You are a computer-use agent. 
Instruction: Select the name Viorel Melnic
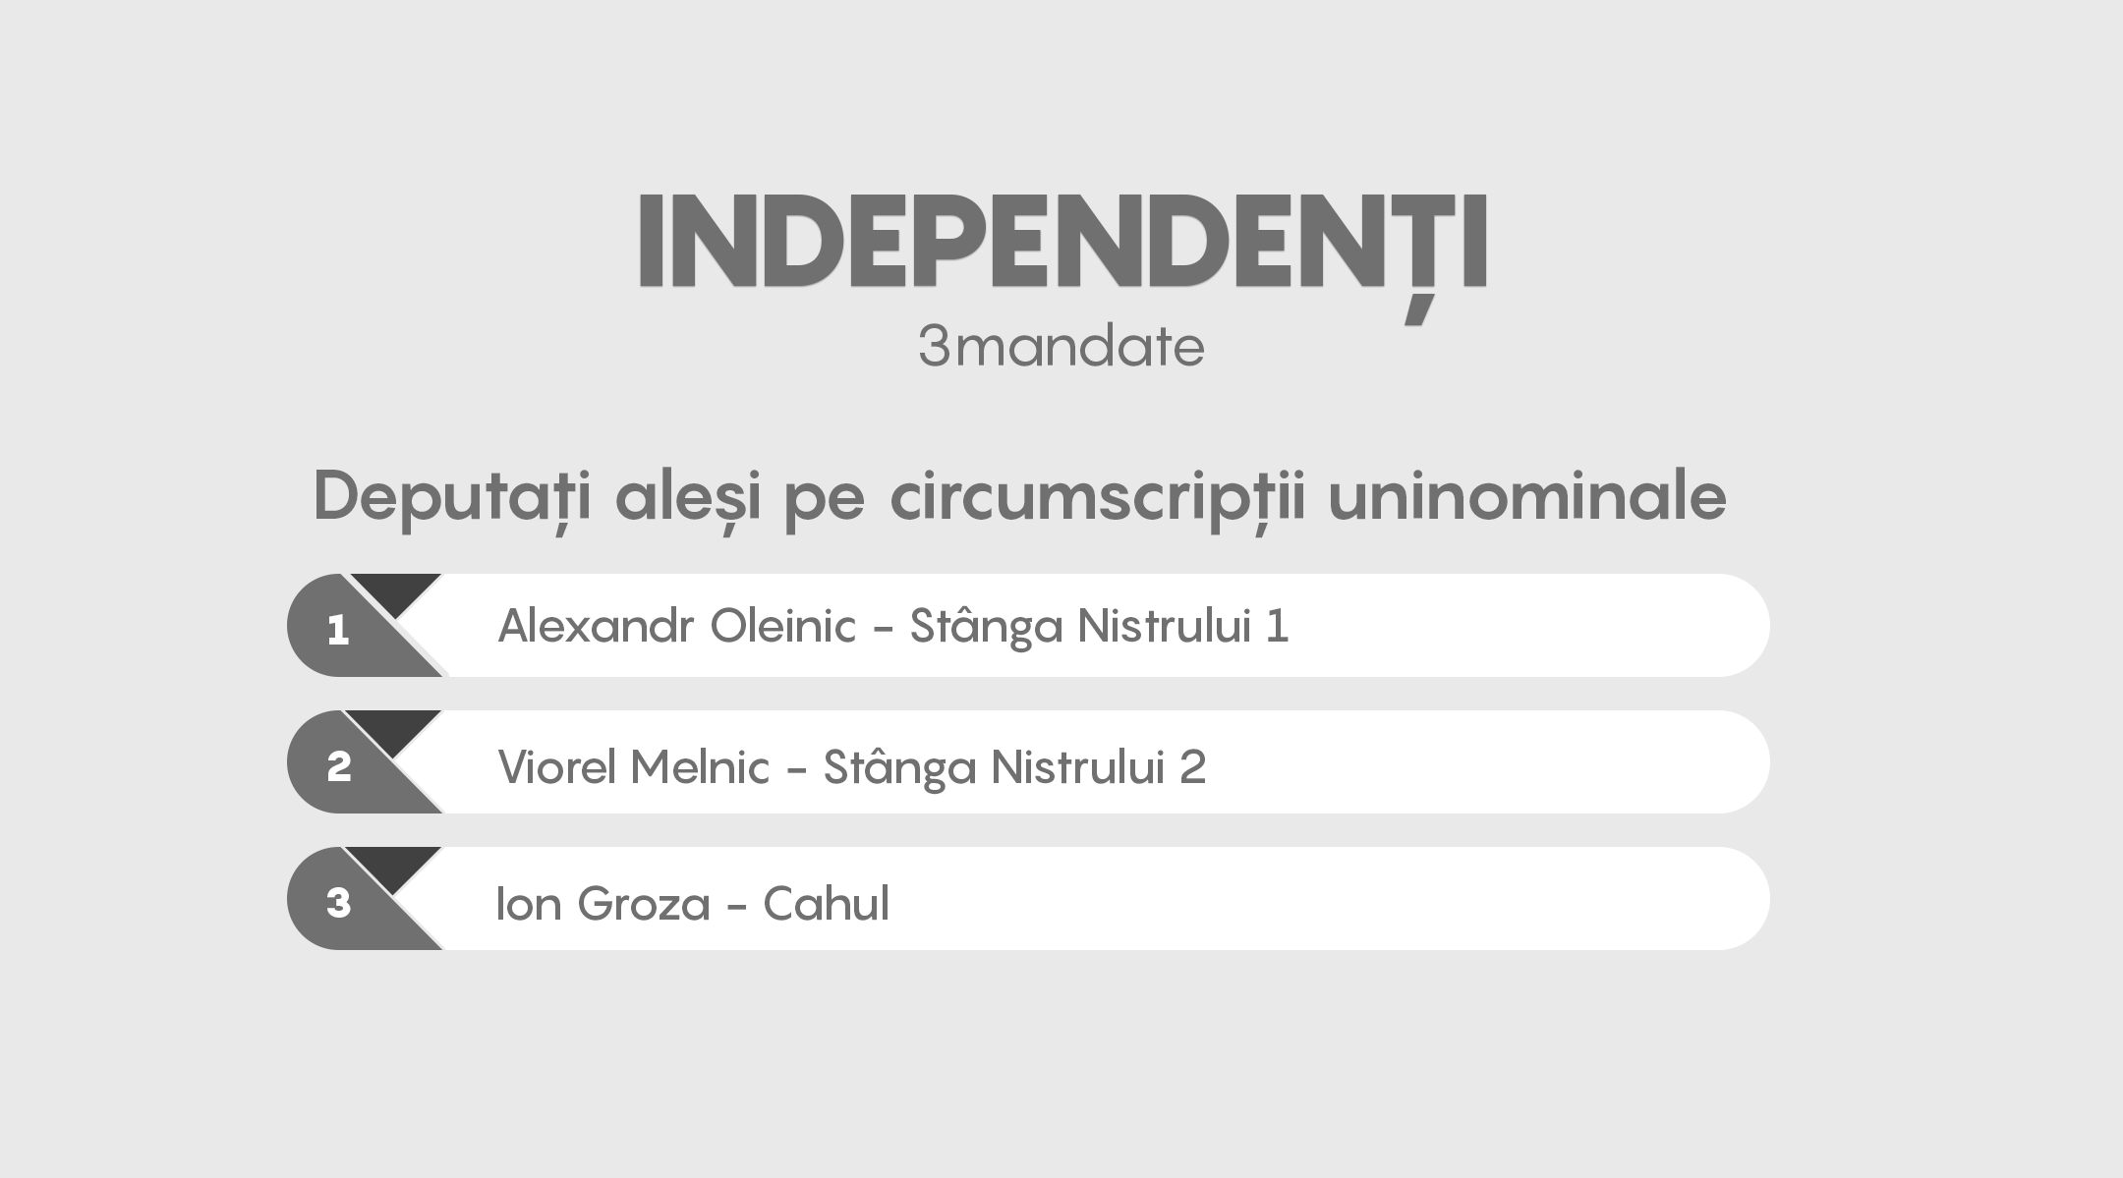click(x=633, y=766)
